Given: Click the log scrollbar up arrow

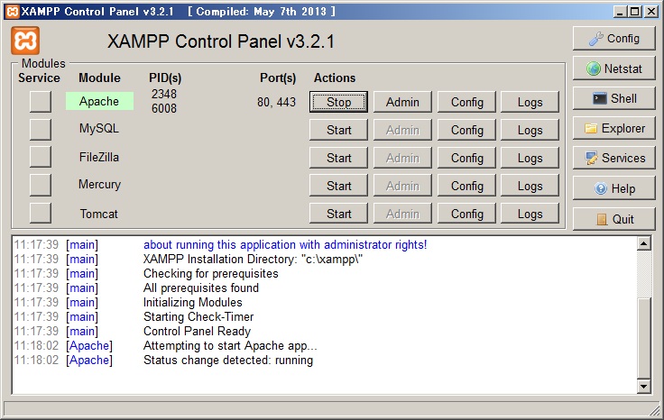Looking at the screenshot, I should (x=643, y=243).
